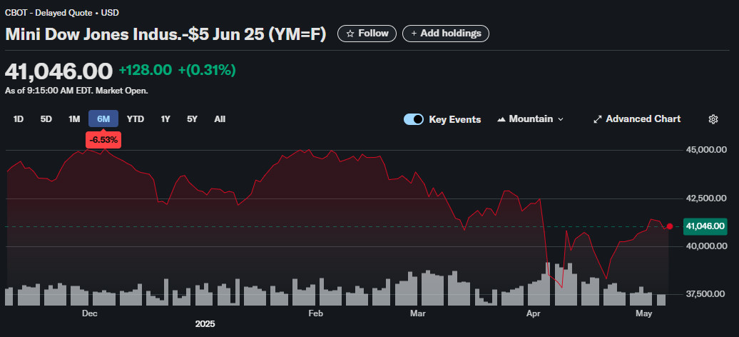
Task: Toggle the Key Events switch
Action: pyautogui.click(x=414, y=119)
